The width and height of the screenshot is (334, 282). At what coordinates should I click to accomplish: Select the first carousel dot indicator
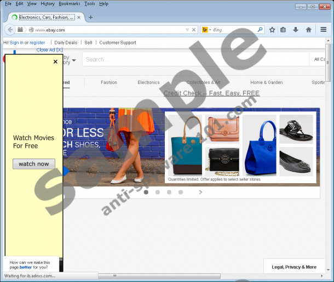(x=146, y=192)
